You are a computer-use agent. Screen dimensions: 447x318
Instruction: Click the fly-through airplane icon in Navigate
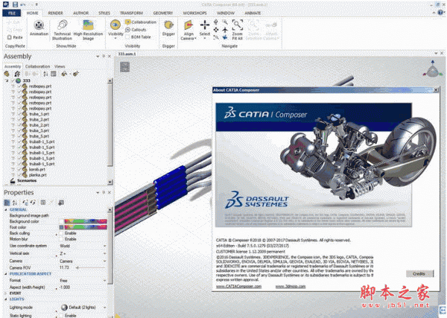(x=225, y=29)
